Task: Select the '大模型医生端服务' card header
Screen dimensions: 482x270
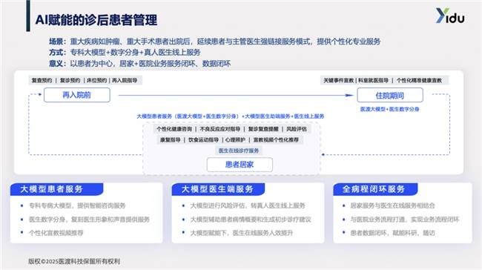Action: (x=218, y=189)
